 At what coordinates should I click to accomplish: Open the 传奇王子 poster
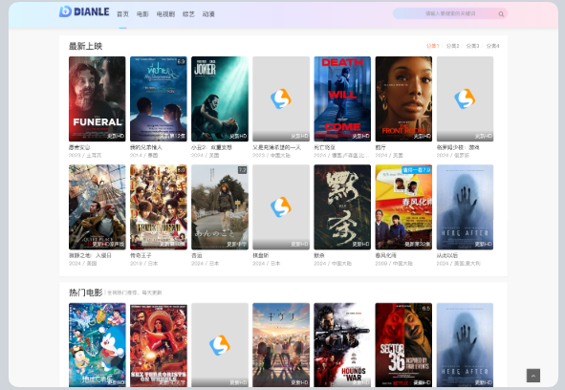point(159,206)
